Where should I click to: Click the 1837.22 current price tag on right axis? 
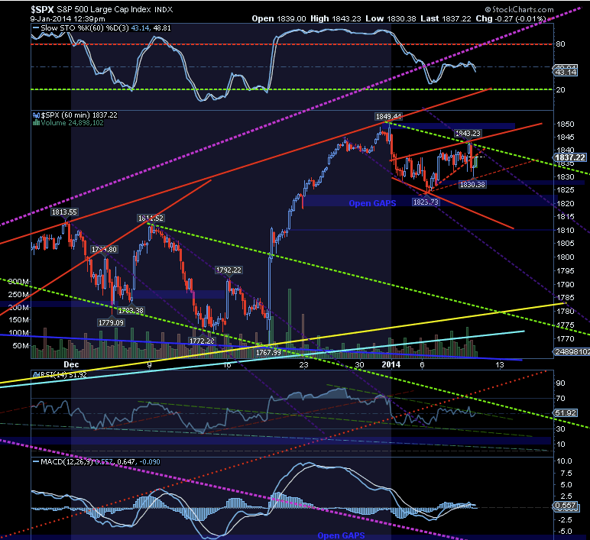[570, 157]
